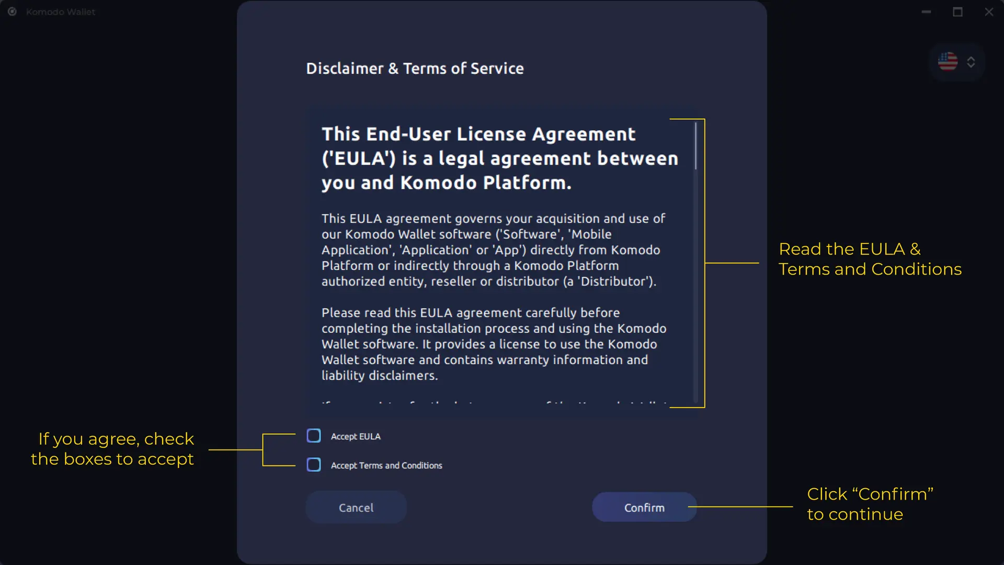Check the Accept EULA checkbox

[313, 435]
